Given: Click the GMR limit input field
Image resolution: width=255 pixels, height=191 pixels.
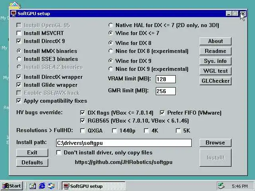Looking at the screenshot, I should [166, 91].
